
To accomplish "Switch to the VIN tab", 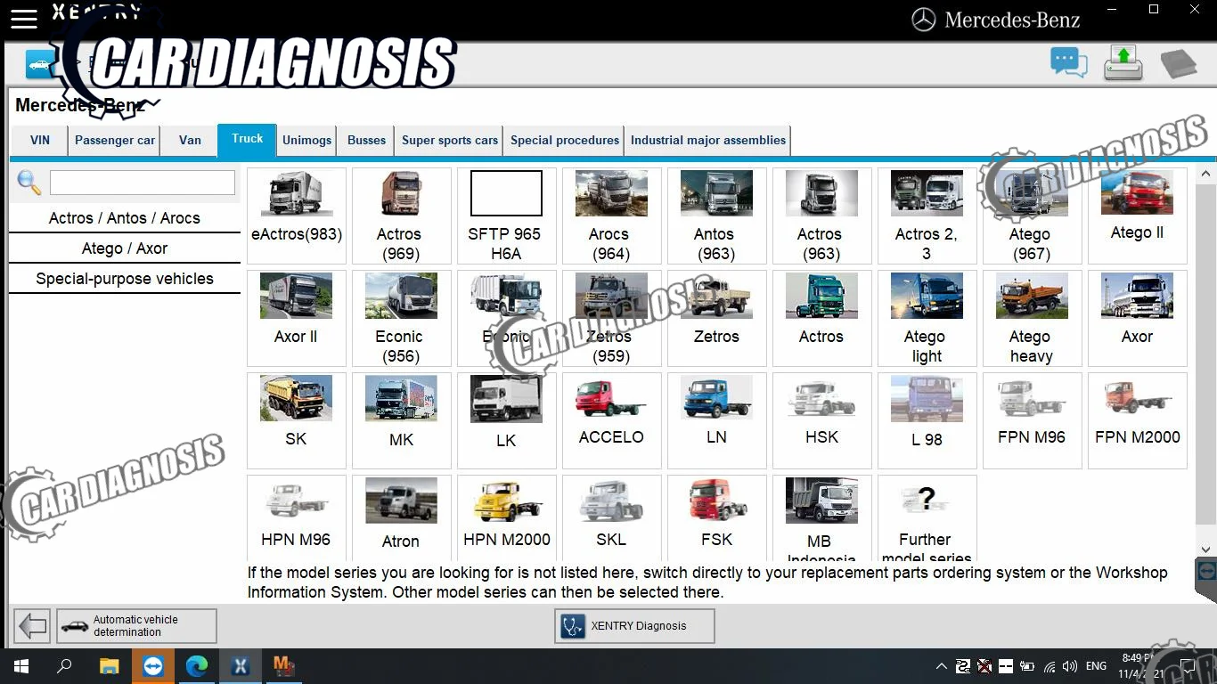I will click(40, 141).
